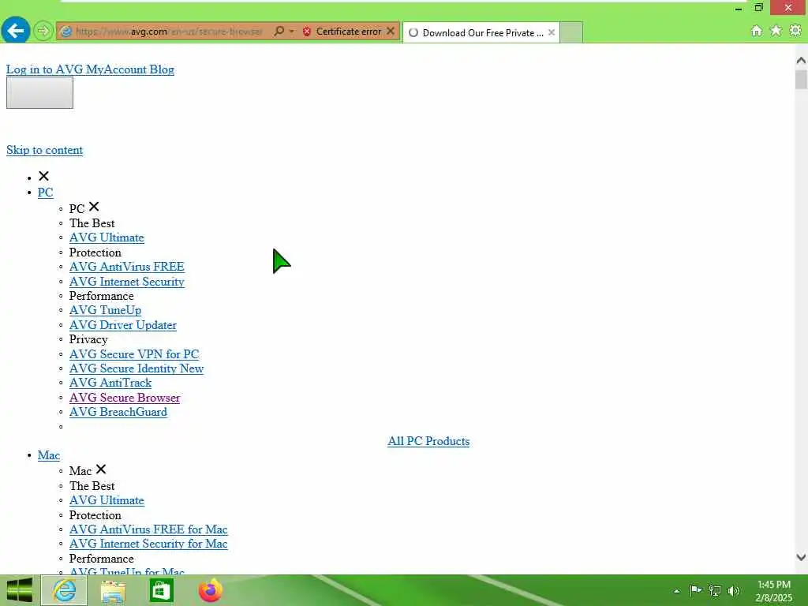The image size is (808, 606).
Task: Open the AVG AntiTrack link
Action: [110, 383]
